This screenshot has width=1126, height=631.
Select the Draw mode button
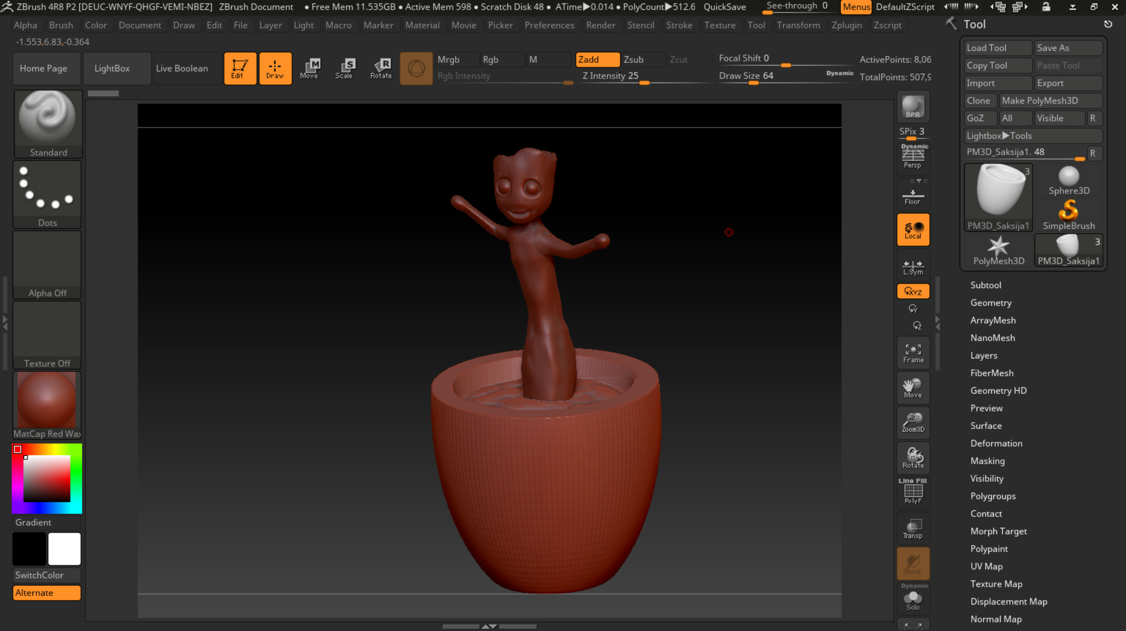click(x=275, y=69)
